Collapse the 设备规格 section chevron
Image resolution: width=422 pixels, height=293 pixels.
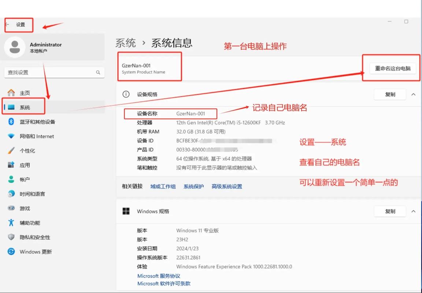414,94
